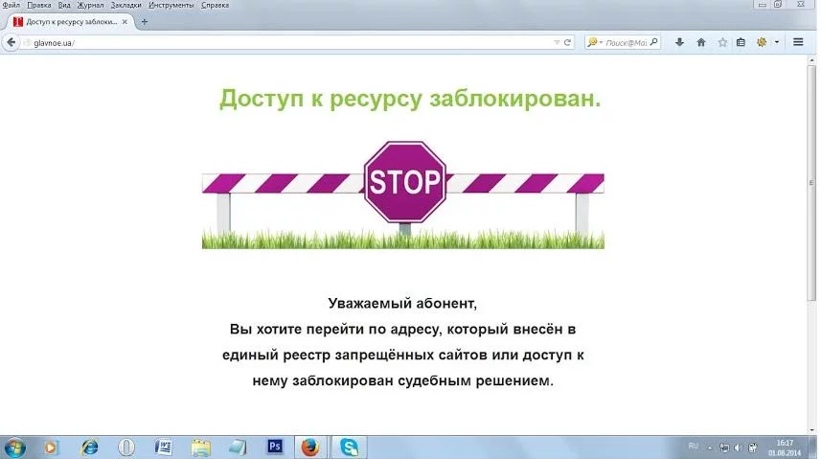This screenshot has height=459, width=821.
Task: Reload the page with the refresh icon
Action: coord(567,42)
